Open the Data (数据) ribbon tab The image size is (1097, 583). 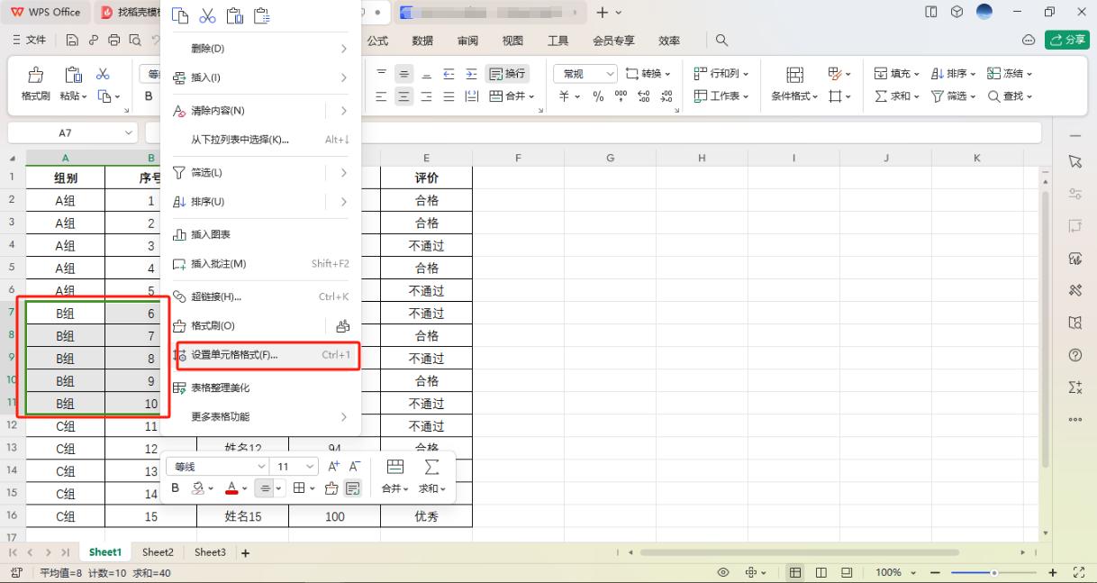coord(422,41)
